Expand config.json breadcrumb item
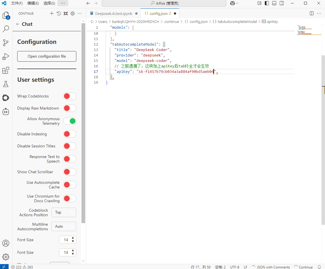This screenshot has height=269, width=325. (x=196, y=22)
